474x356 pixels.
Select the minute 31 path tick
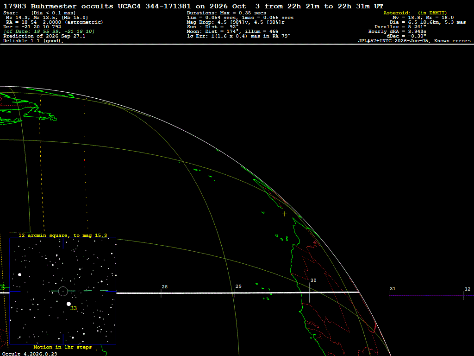coord(389,295)
